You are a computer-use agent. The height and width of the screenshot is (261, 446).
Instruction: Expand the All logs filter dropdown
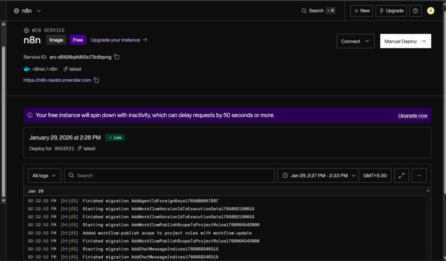(45, 175)
